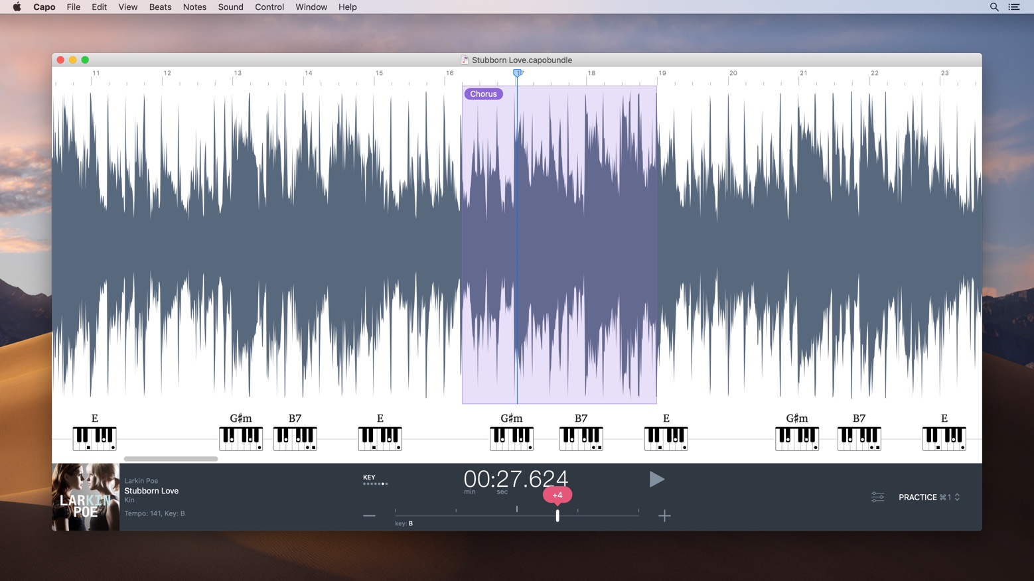Image resolution: width=1034 pixels, height=581 pixels.
Task: Open the Edit menu
Action: tap(100, 7)
